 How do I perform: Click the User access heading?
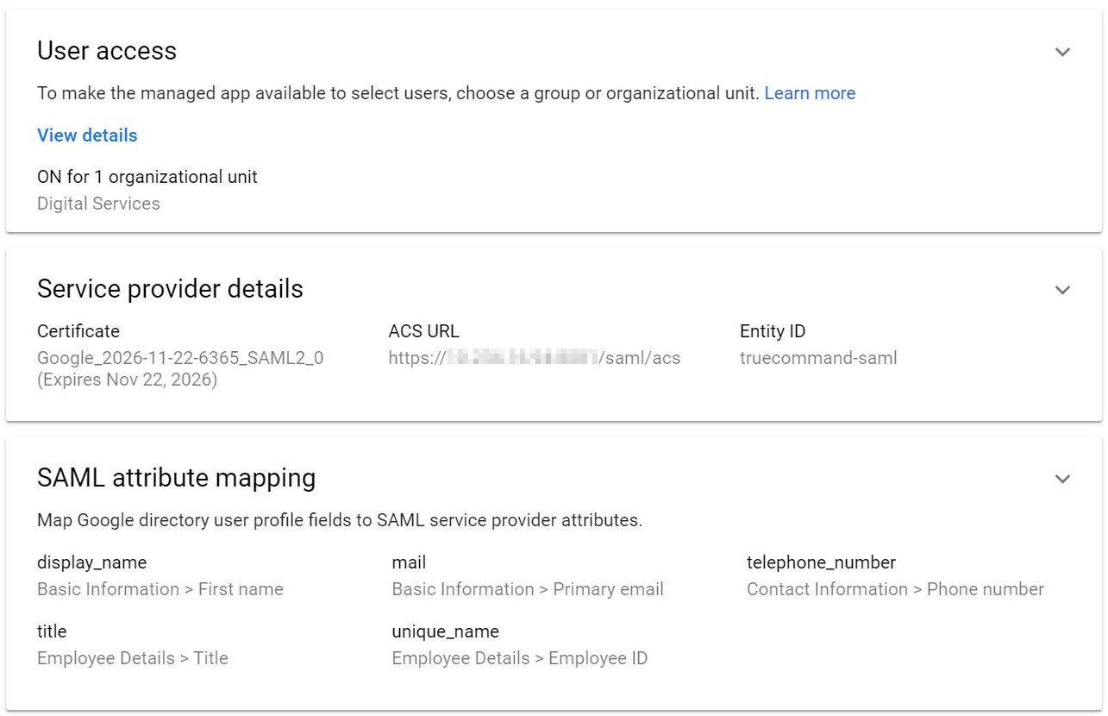(x=107, y=51)
